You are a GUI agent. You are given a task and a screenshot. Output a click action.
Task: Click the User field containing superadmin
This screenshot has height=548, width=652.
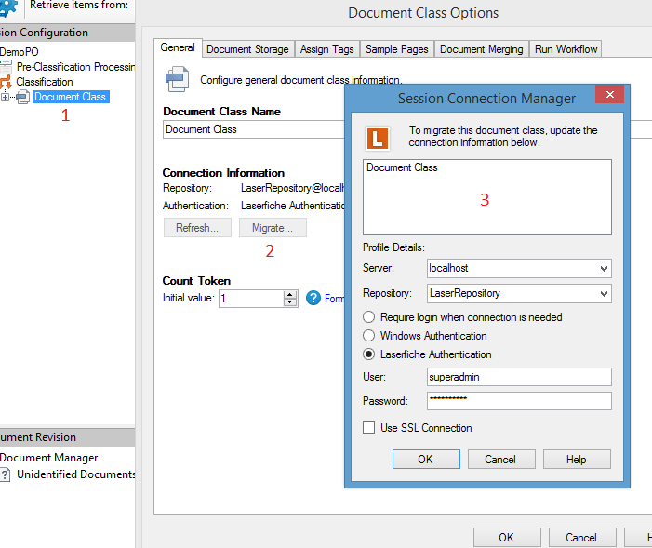pos(519,377)
